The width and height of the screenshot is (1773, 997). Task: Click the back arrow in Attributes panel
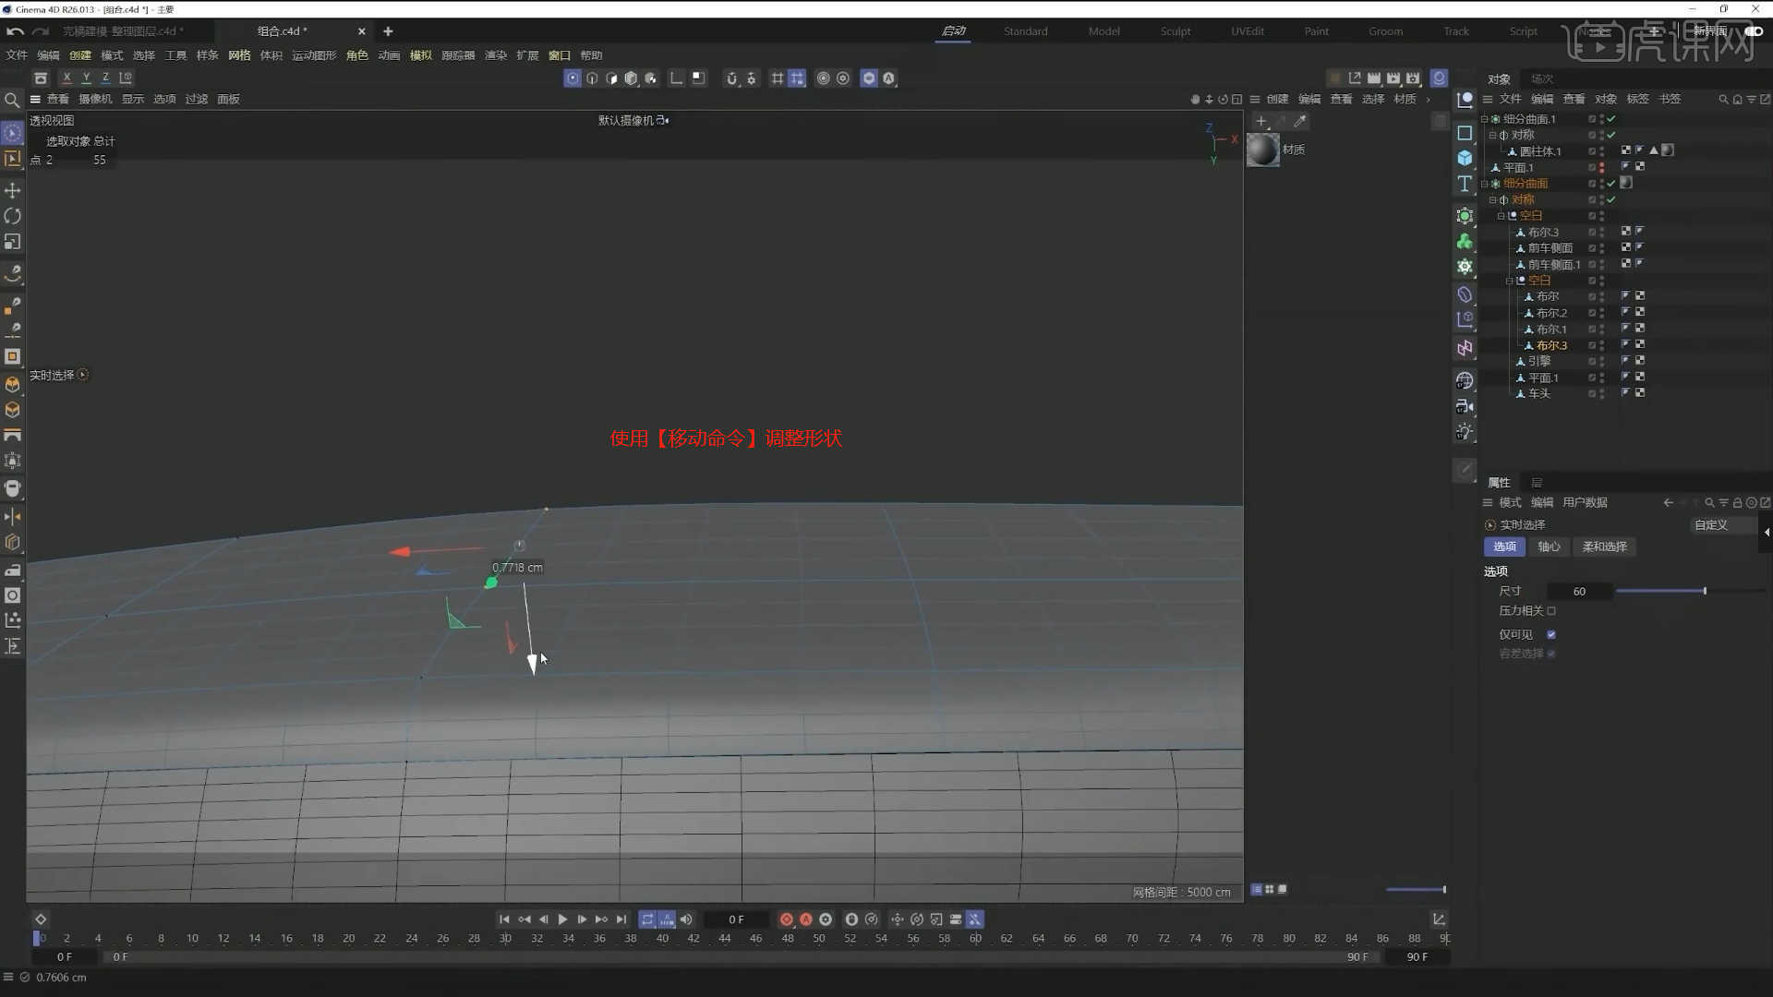pyautogui.click(x=1668, y=503)
